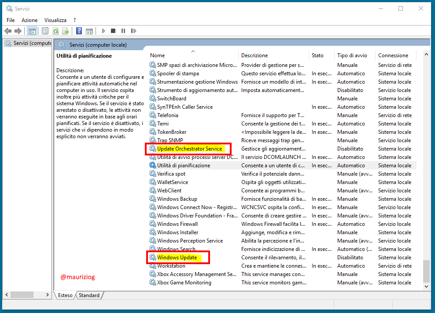Stop the service with the stop icon
435x313 pixels.
tap(113, 31)
